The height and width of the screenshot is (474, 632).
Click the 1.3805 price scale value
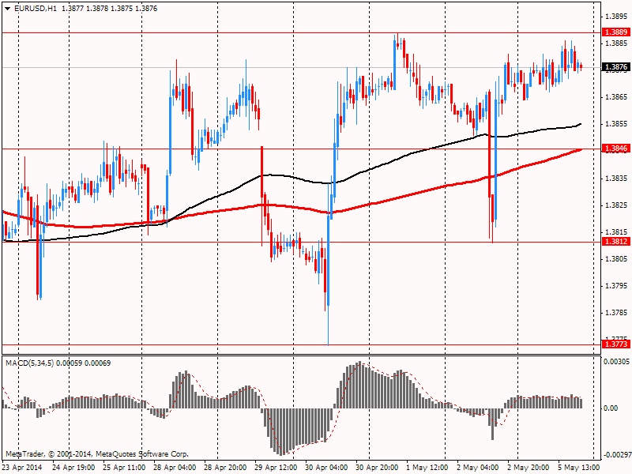617,259
